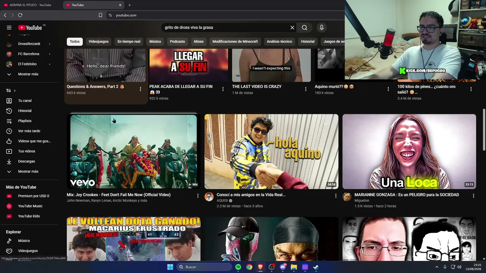Open the 'MARIANNE GONZAGA' video title
This screenshot has height=273, width=486.
[407, 195]
